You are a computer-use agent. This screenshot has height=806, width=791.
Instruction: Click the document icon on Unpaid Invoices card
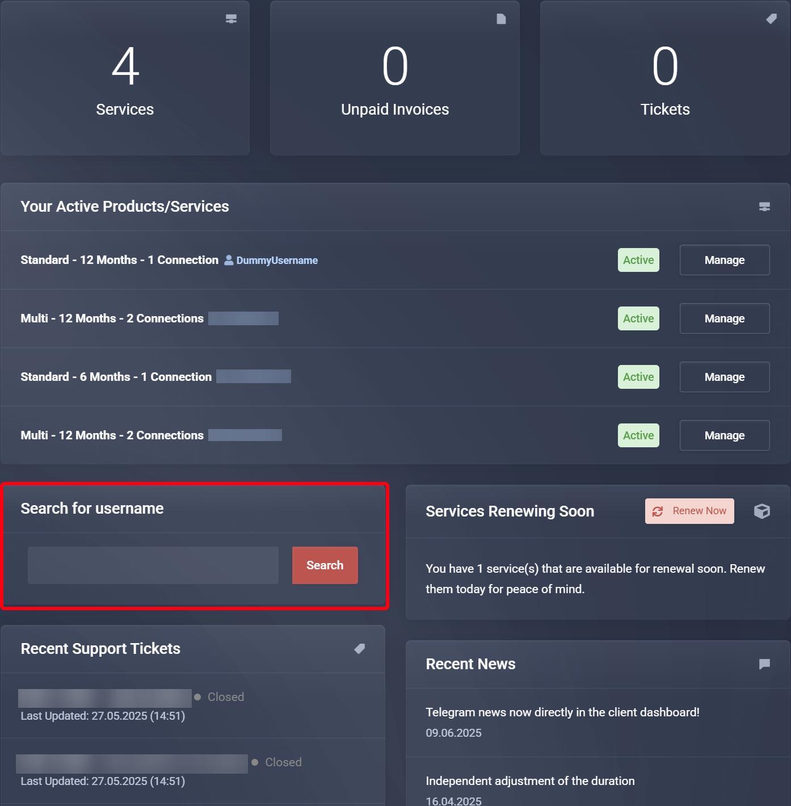tap(500, 19)
